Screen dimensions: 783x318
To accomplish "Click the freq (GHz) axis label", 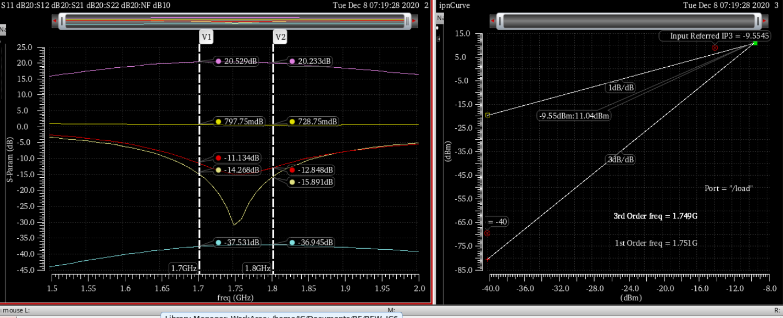I will click(235, 298).
